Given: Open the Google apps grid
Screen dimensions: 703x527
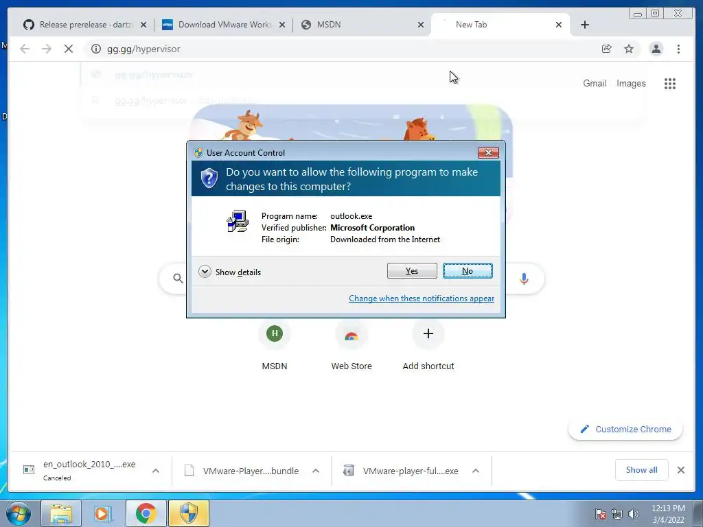Looking at the screenshot, I should [x=670, y=83].
